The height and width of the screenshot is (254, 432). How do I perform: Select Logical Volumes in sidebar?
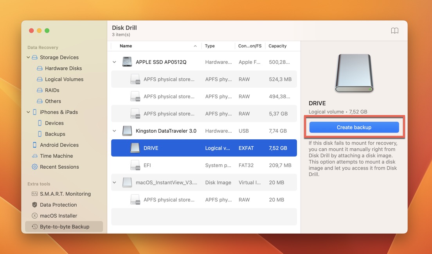(x=64, y=79)
